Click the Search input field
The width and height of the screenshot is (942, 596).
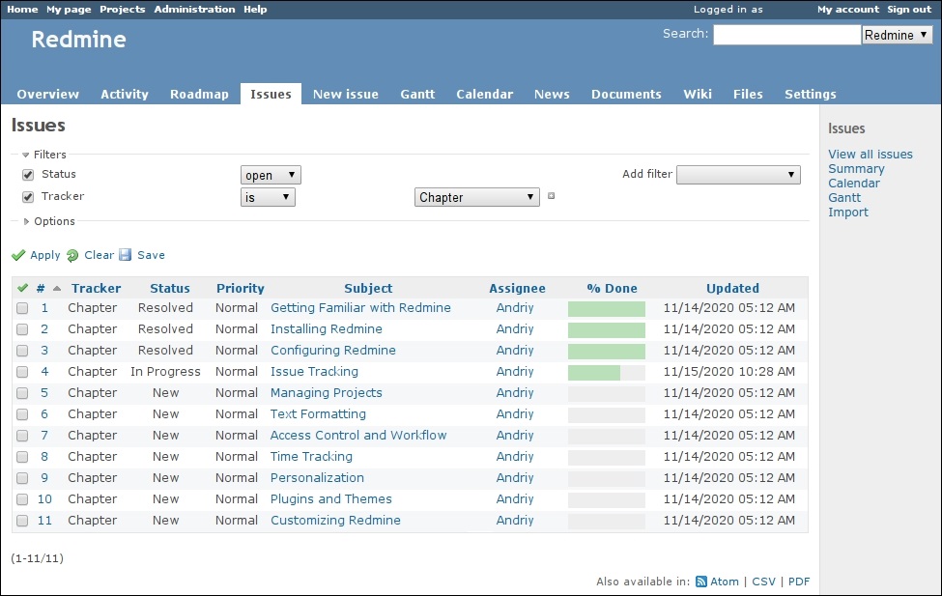[787, 35]
